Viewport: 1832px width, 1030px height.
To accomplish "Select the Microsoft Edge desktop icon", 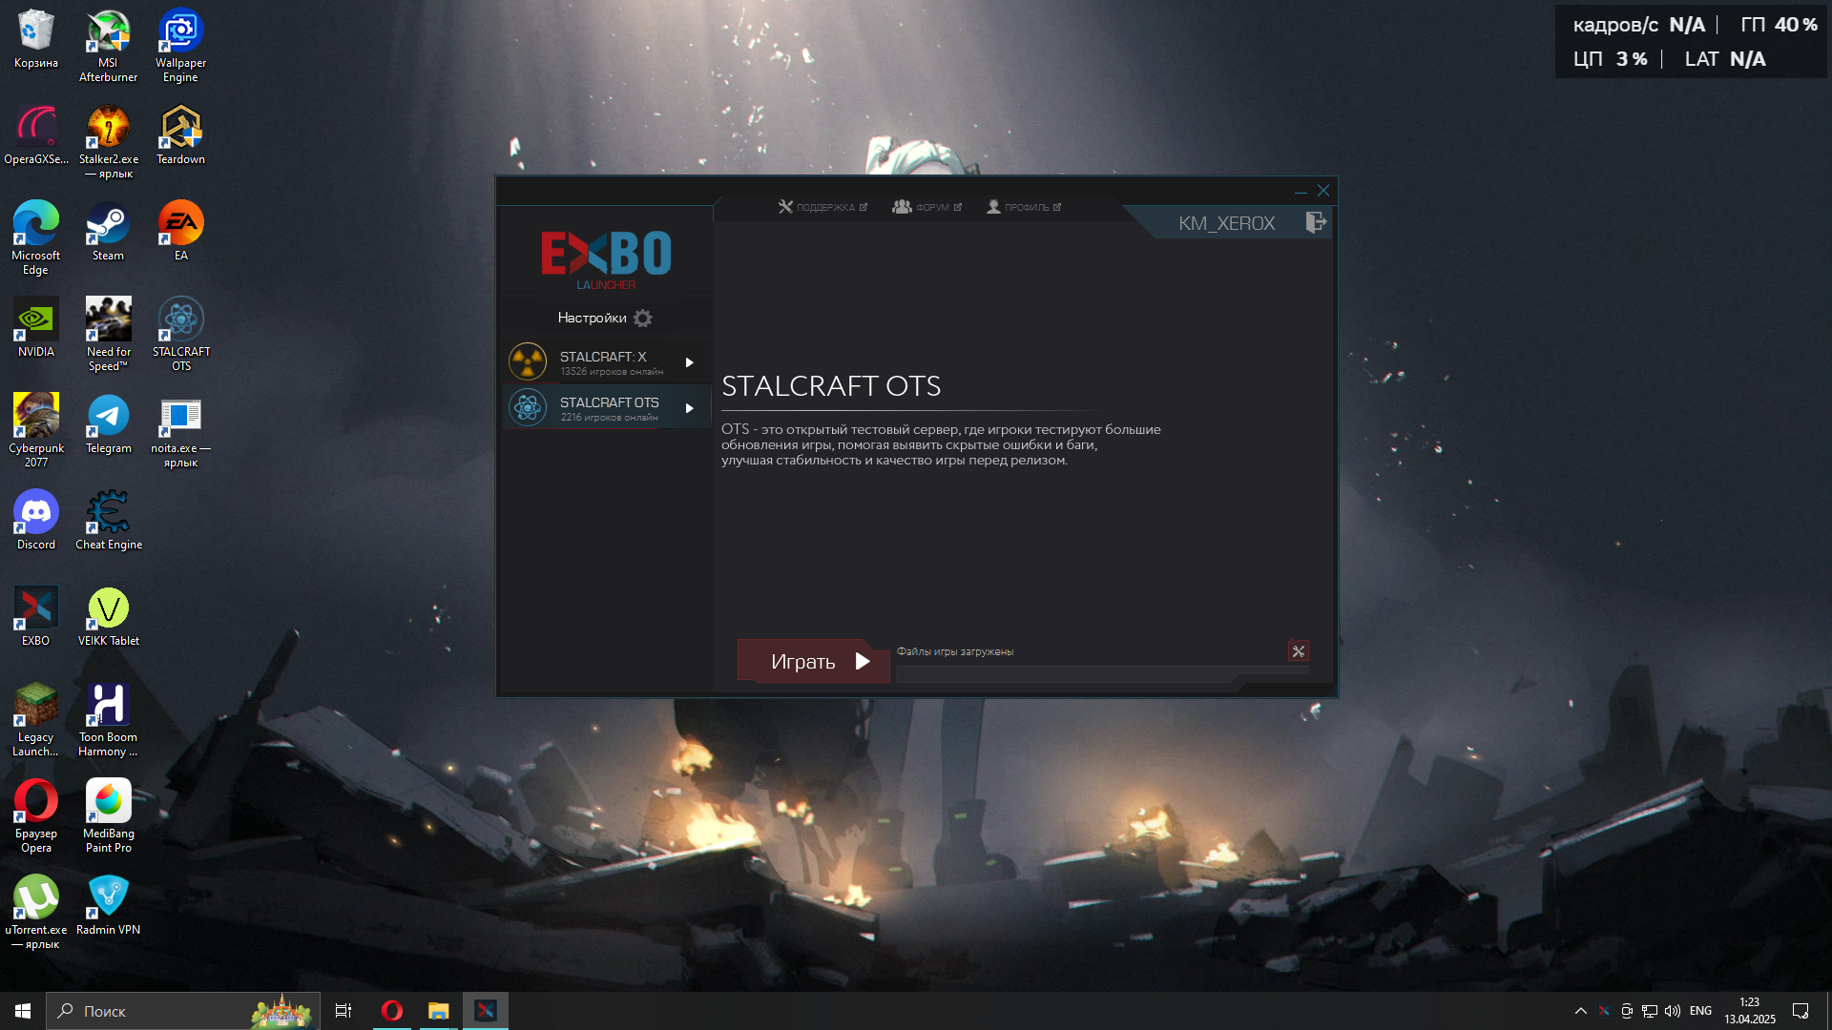I will (x=36, y=238).
